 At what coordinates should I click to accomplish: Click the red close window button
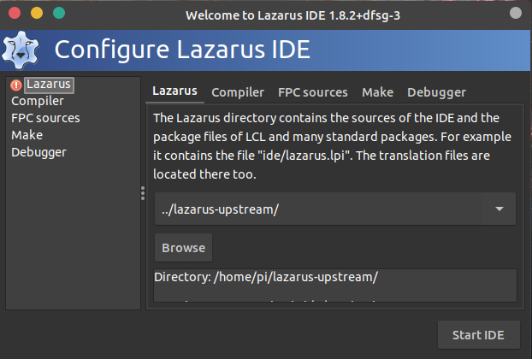(x=15, y=13)
